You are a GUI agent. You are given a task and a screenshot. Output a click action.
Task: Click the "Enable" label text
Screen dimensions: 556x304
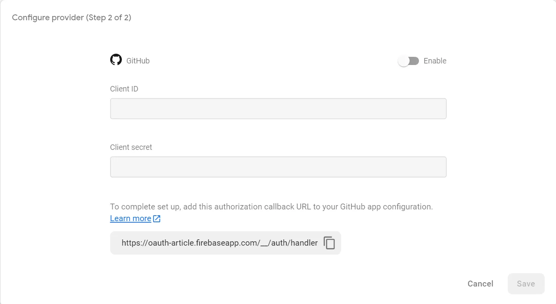tap(435, 61)
